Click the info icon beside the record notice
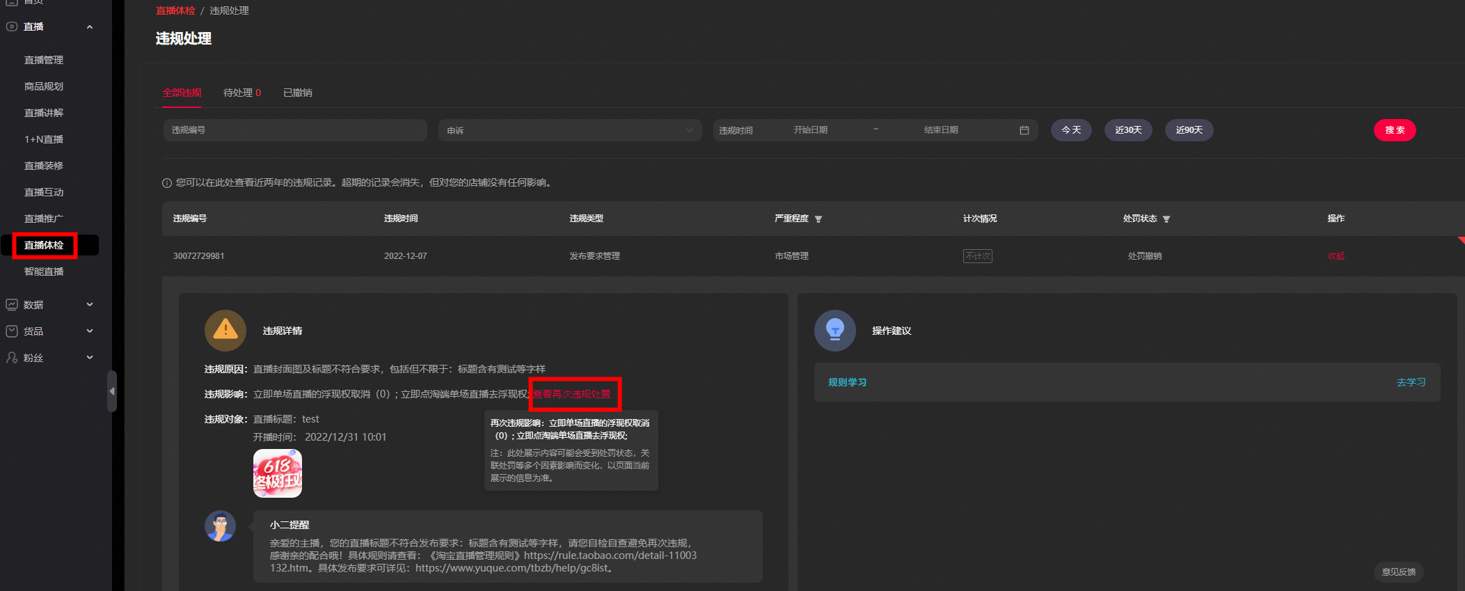This screenshot has height=591, width=1465. pyautogui.click(x=167, y=183)
